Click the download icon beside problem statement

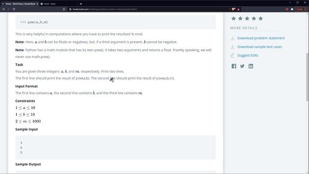[x=233, y=38]
